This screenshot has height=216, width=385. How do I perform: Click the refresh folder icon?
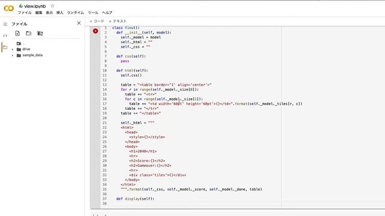28,34
